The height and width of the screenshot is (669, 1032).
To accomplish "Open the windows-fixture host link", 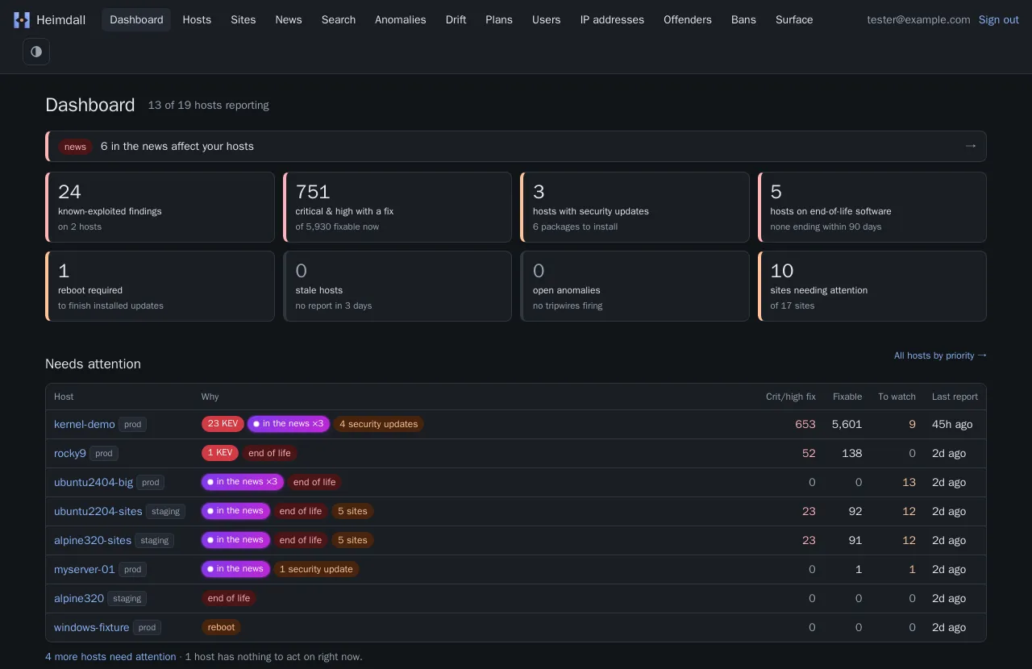I will (x=92, y=627).
